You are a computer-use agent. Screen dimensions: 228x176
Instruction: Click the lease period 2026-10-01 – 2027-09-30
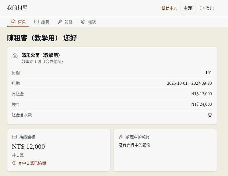tap(189, 83)
